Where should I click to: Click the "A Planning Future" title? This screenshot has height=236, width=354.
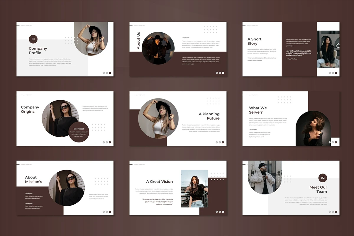coord(209,116)
